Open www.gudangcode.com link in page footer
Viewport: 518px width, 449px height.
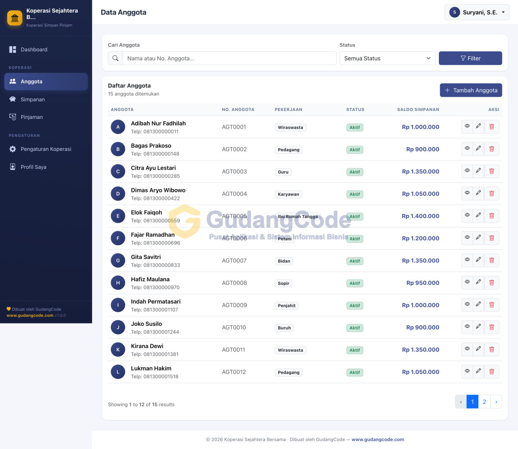[x=378, y=440]
